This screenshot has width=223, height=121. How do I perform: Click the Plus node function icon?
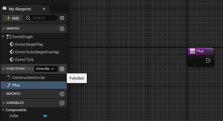pyautogui.click(x=192, y=51)
